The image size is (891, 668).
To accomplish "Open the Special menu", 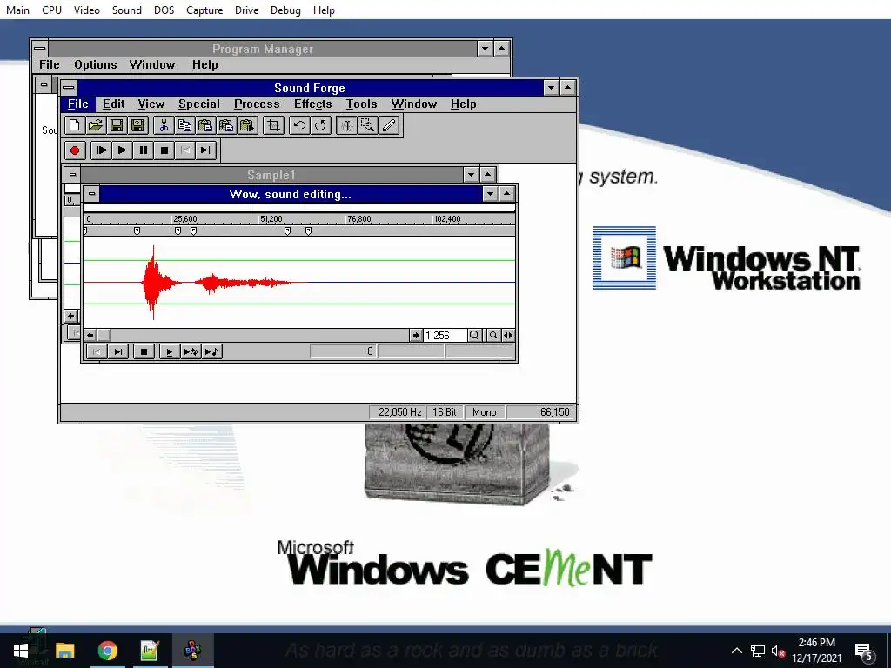I will pyautogui.click(x=199, y=104).
